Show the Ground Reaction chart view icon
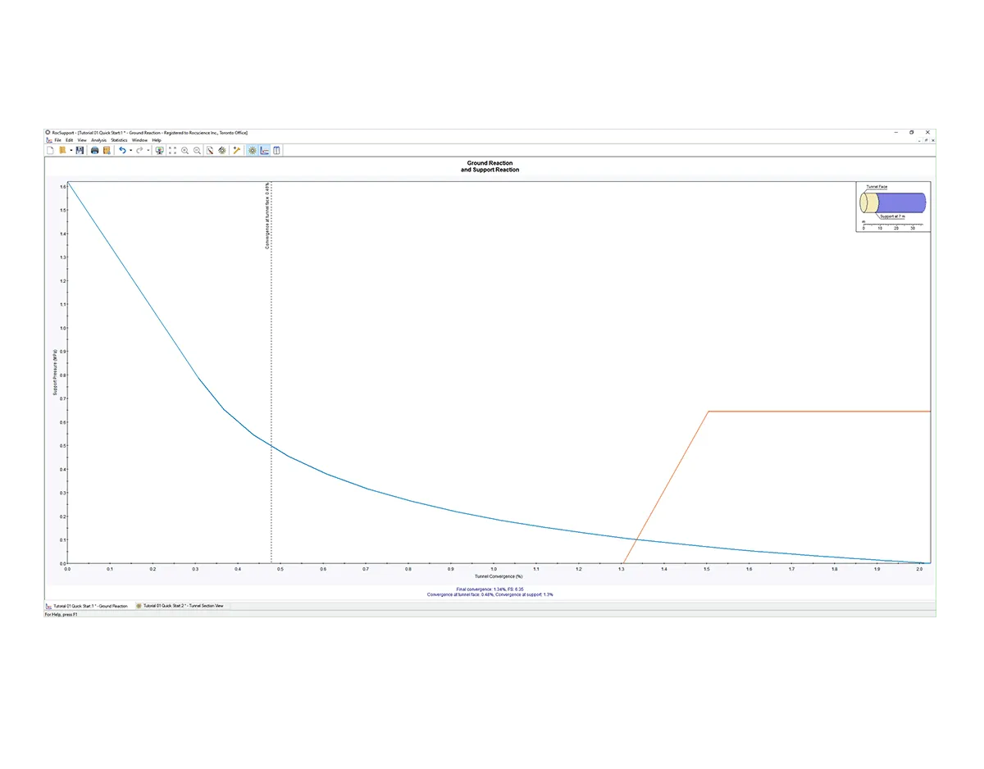Screen dimensions: 984x769 tap(264, 151)
